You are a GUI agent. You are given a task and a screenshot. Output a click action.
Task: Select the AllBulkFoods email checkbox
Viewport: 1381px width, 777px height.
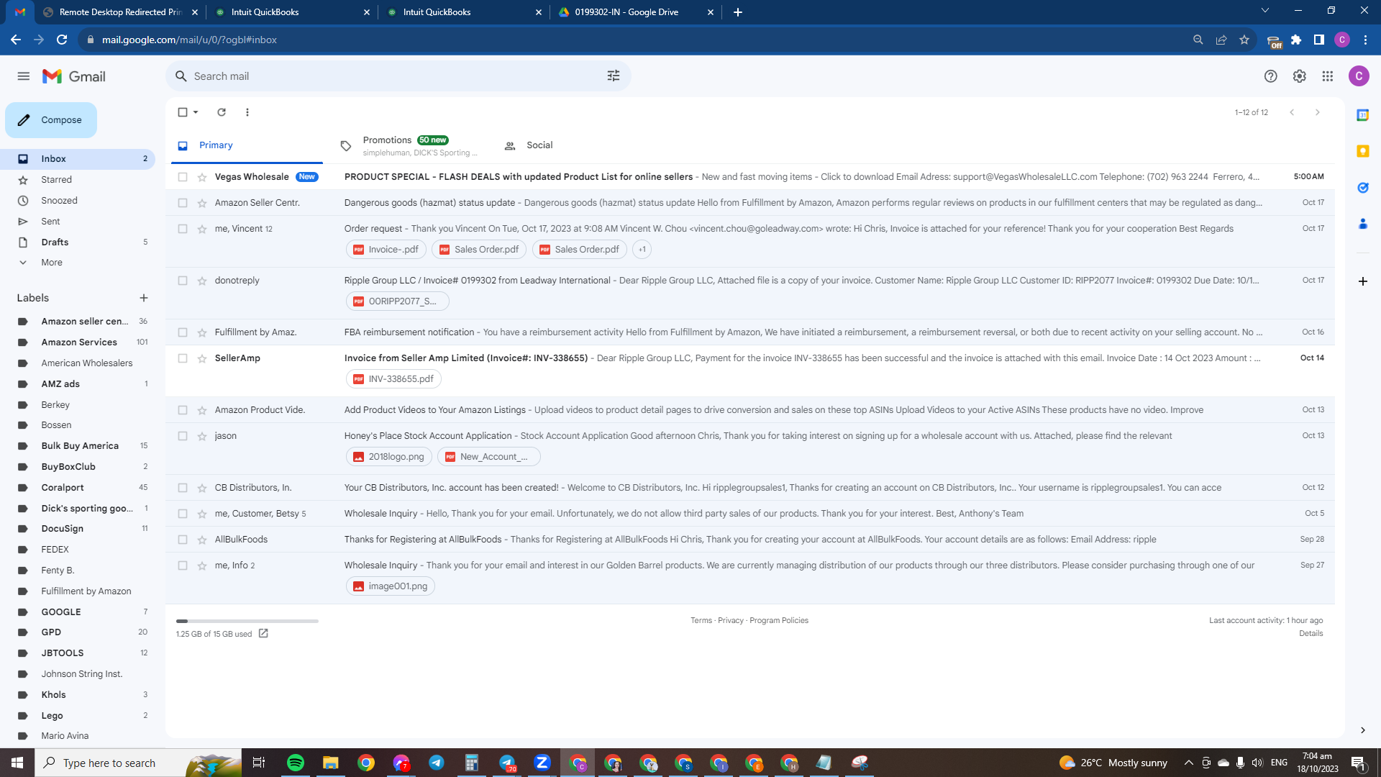pyautogui.click(x=183, y=540)
